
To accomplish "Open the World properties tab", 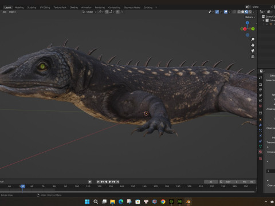I will (260, 106).
